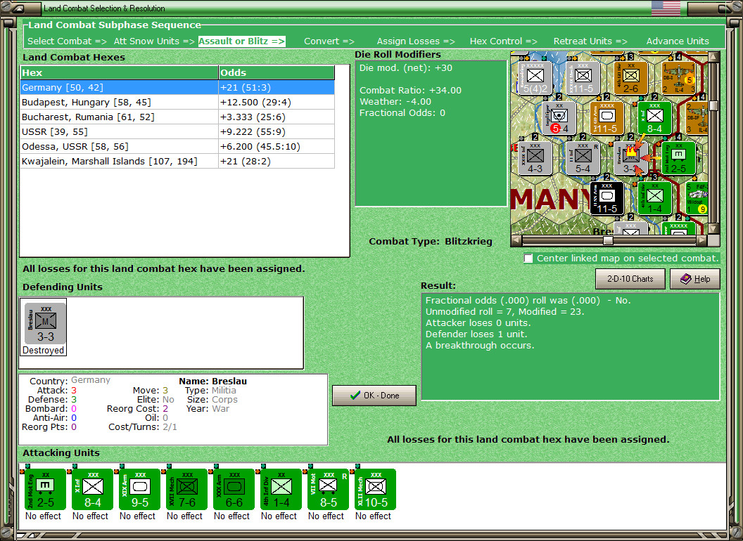This screenshot has width=743, height=541.
Task: Select the XLII Mech 10-5 attacking unit
Action: click(375, 490)
